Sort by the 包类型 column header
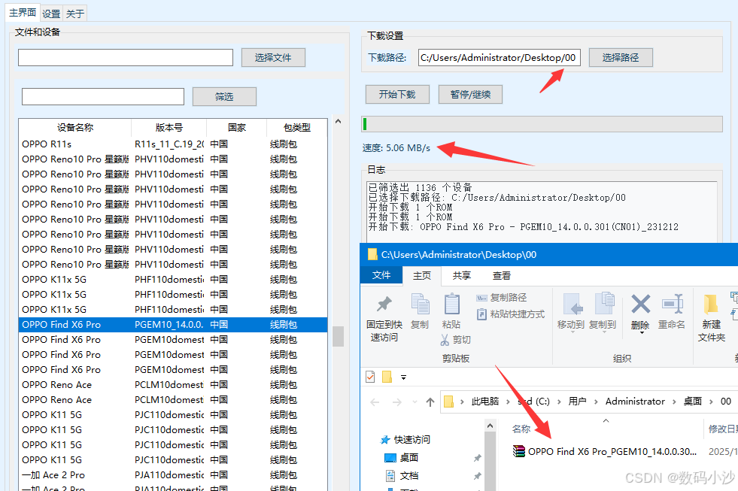 [x=297, y=128]
